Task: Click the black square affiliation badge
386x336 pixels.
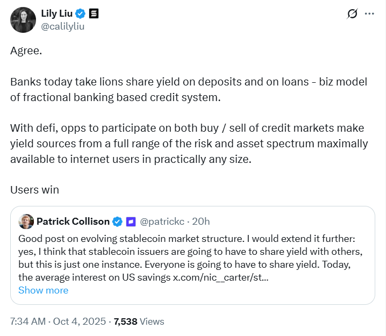Action: 92,13
